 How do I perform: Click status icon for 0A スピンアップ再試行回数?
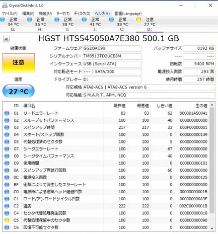(7, 170)
